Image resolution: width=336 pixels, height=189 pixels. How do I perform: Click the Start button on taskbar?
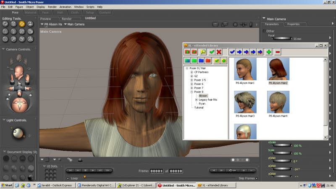pos(7,185)
